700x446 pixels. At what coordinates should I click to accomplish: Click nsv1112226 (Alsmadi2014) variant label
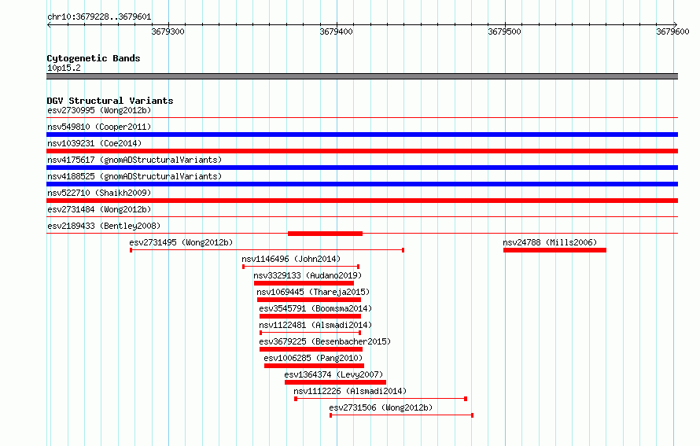point(350,391)
